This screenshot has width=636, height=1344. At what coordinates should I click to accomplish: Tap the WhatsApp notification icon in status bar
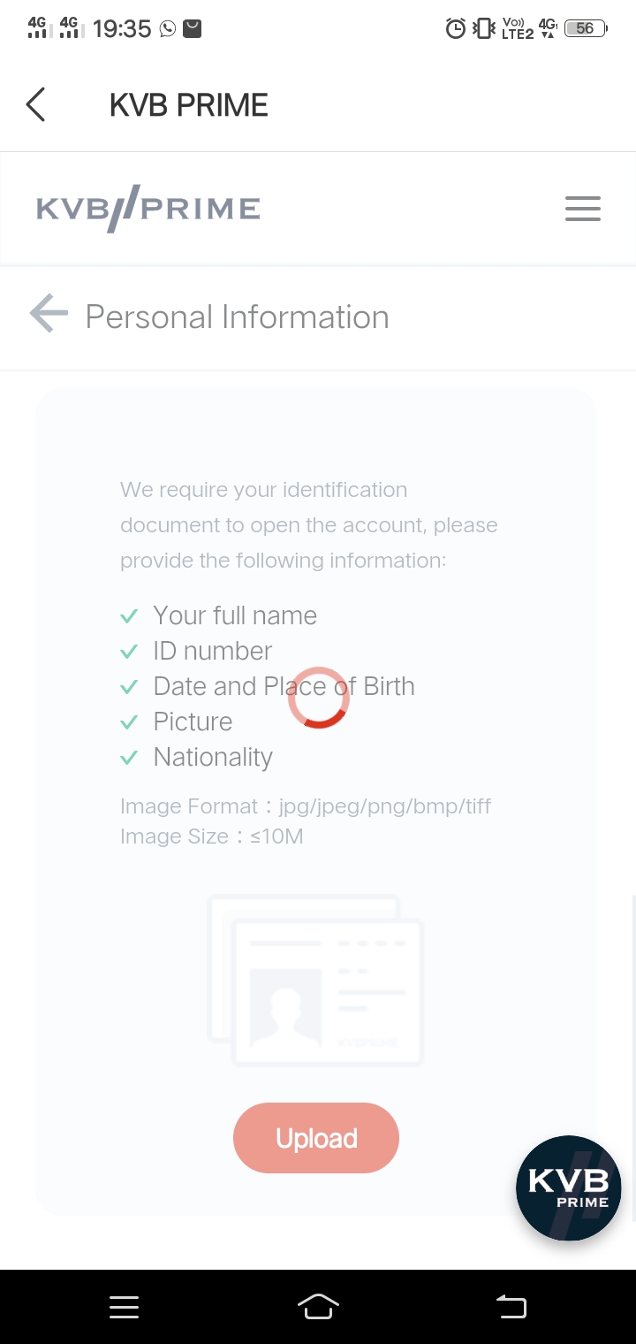pyautogui.click(x=167, y=29)
